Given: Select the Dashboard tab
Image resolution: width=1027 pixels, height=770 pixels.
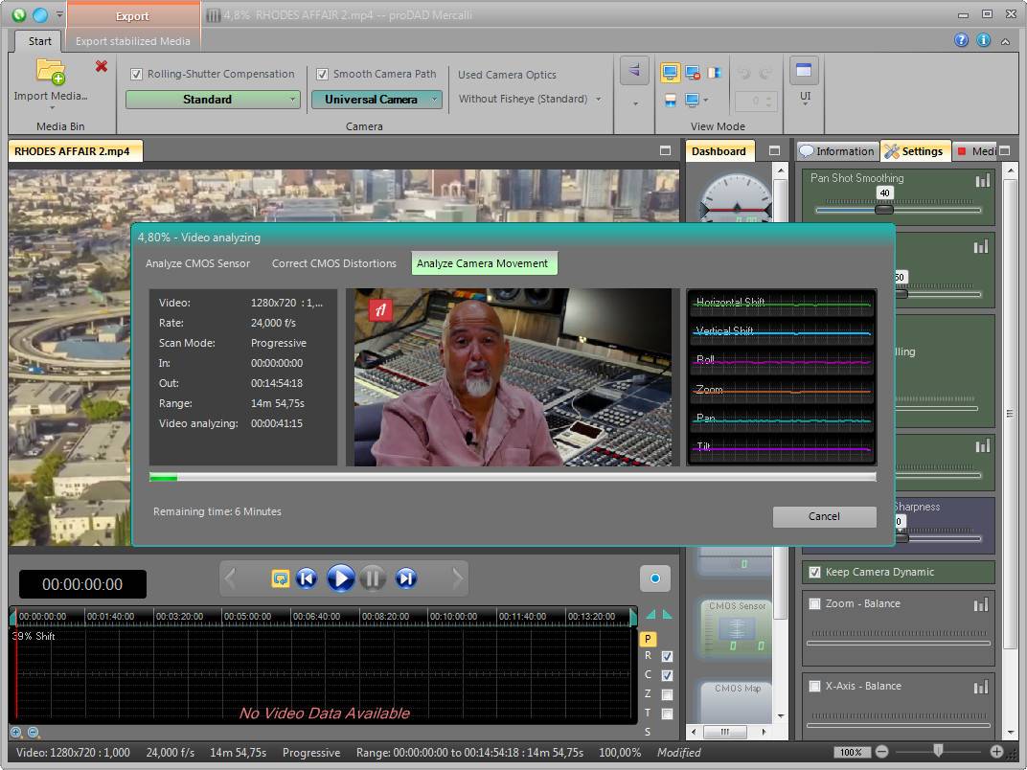Looking at the screenshot, I should click(x=719, y=151).
